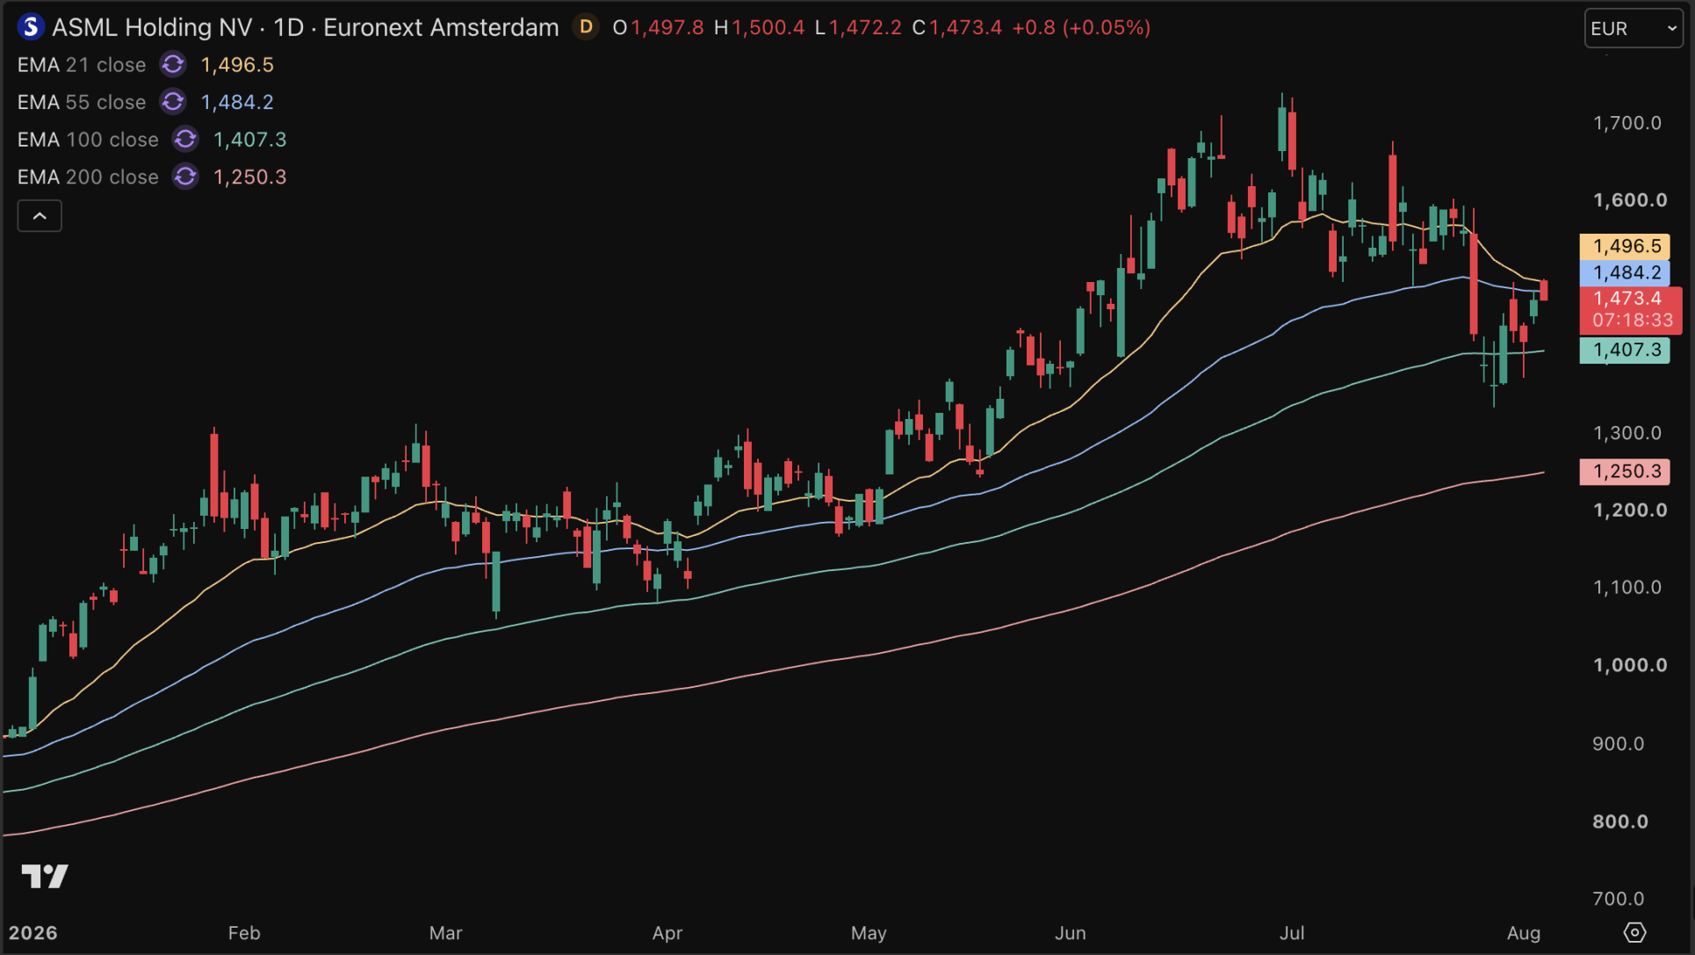
Task: Click the EMA 55 close indicator label
Action: (x=82, y=102)
